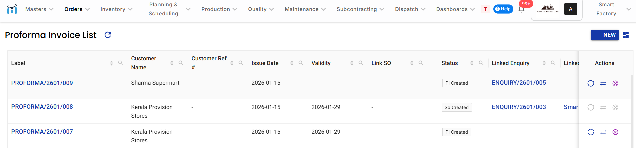The image size is (636, 148).
Task: Click the sync icon for PROFORMA/2601/007
Action: 591,132
